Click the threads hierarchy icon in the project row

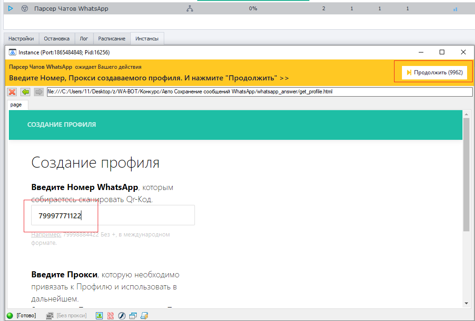[190, 8]
